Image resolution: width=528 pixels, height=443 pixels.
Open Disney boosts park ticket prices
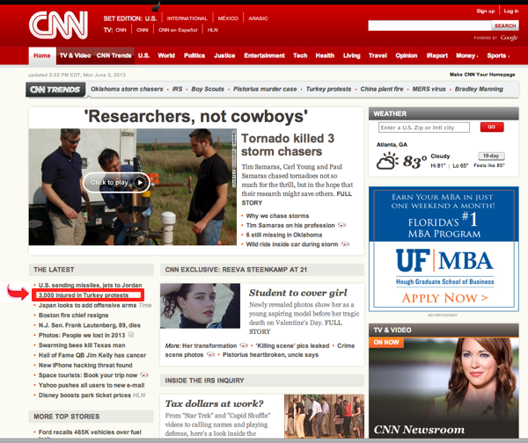pos(84,395)
